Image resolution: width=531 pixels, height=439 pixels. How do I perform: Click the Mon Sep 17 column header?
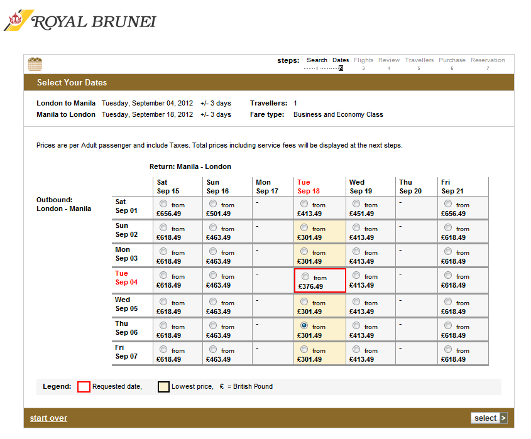click(x=267, y=187)
